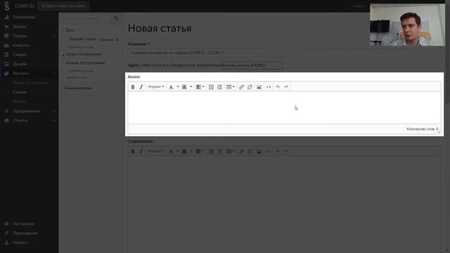Open source code view in the Анонс editor
The width and height of the screenshot is (450, 253).
tap(269, 87)
